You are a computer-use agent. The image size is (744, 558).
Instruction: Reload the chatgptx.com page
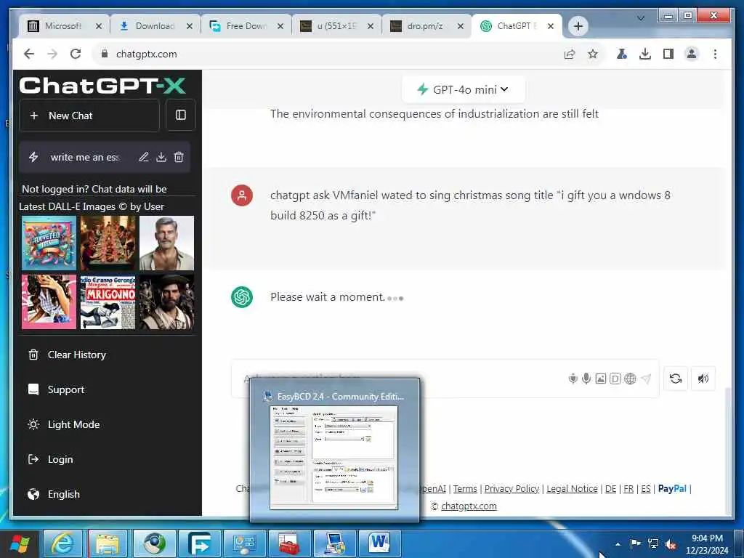pos(76,54)
